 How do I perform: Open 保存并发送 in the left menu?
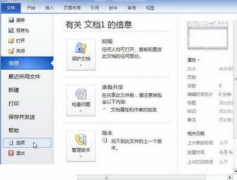tap(21, 117)
